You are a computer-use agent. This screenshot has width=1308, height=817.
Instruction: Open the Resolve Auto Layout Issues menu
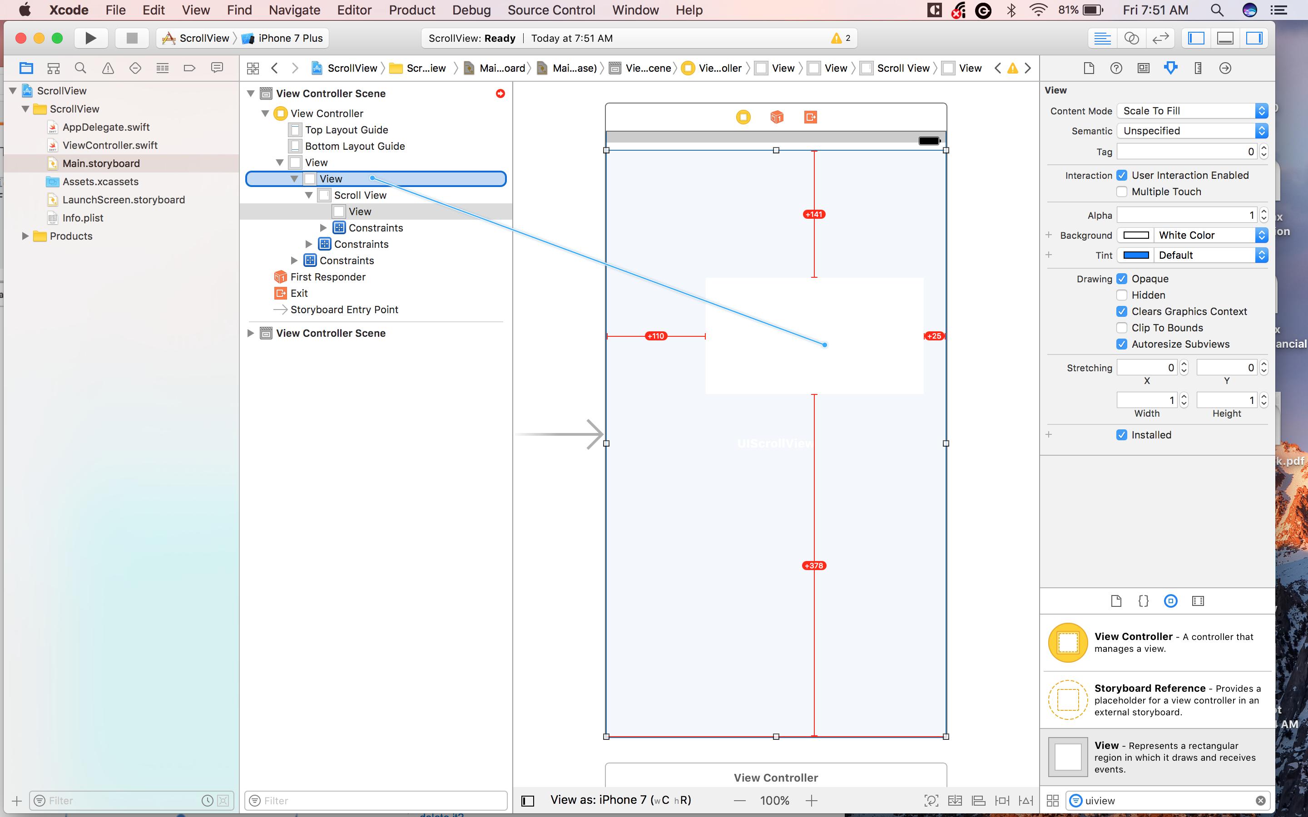click(1026, 800)
